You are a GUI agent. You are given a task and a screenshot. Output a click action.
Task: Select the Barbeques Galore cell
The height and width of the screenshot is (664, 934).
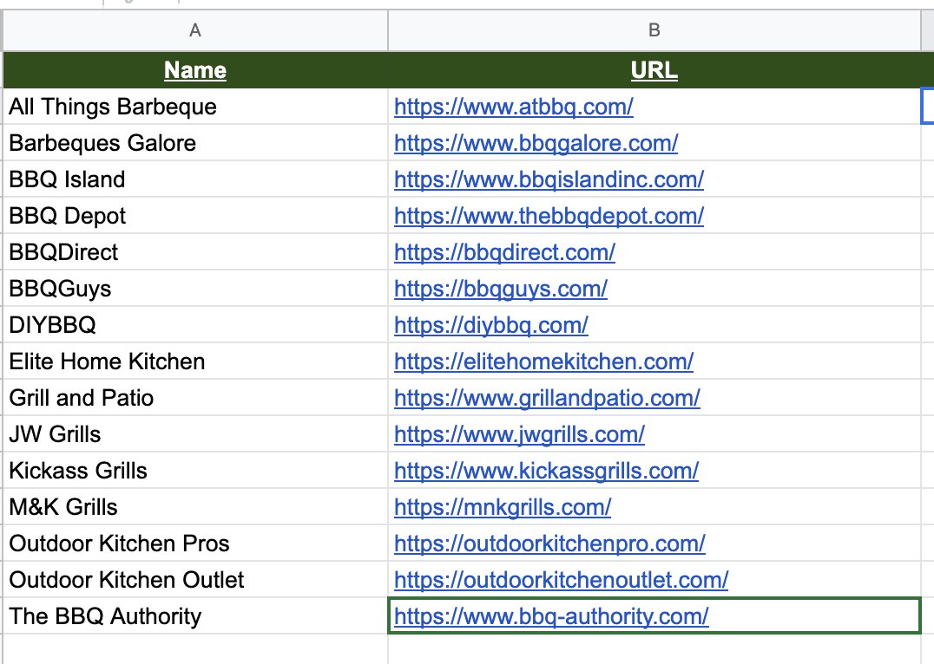(x=195, y=143)
